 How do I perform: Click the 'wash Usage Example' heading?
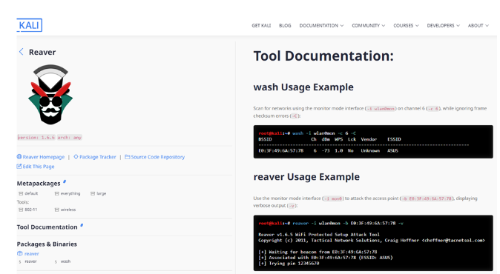click(x=303, y=87)
